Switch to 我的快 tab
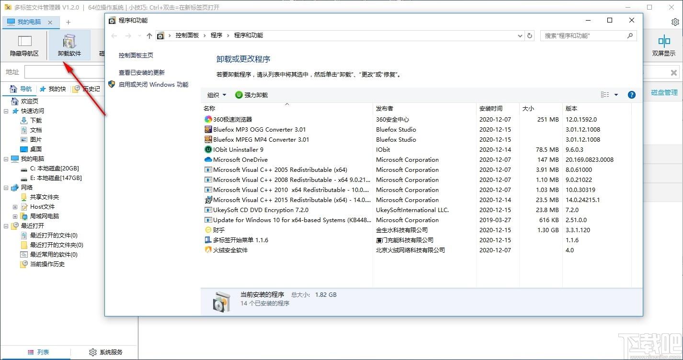Image resolution: width=683 pixels, height=360 pixels. (53, 89)
